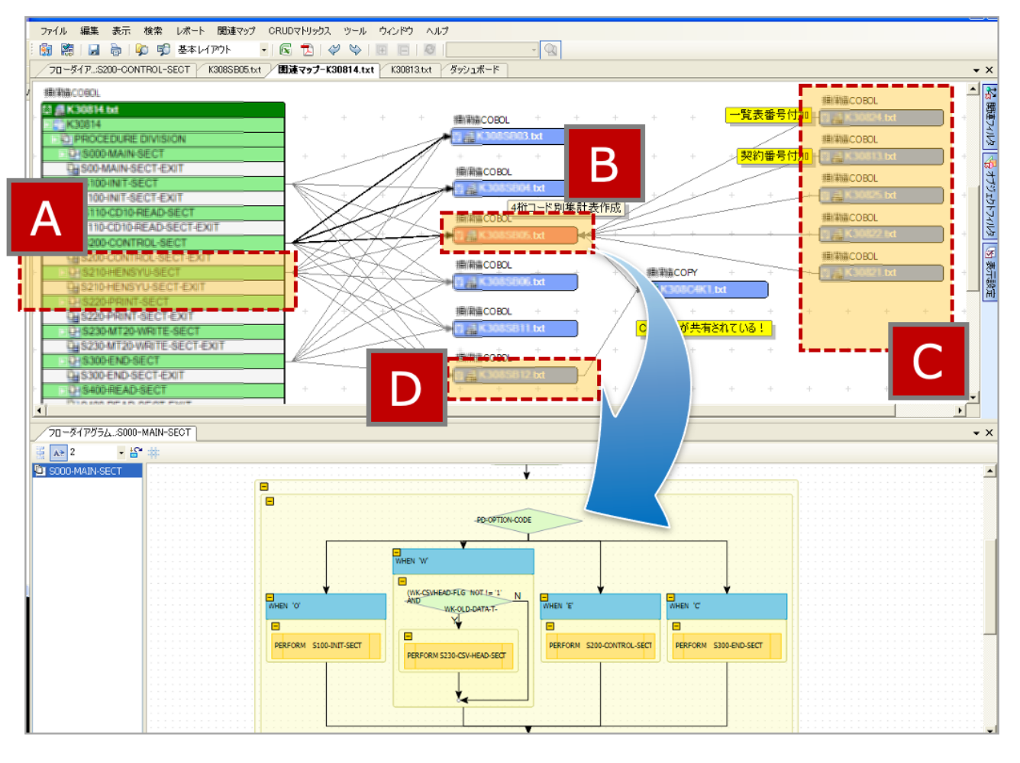Viewport: 1020px width, 763px height.
Task: Select PERFORM S100-INIT-SECT flow box
Action: pos(326,645)
